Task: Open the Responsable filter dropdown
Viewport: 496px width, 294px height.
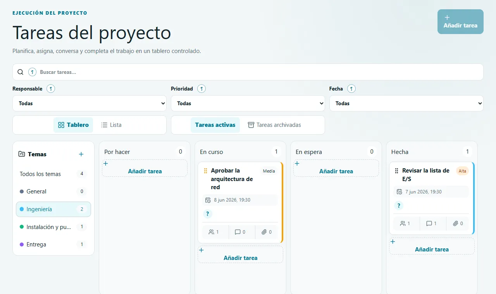Action: [90, 103]
